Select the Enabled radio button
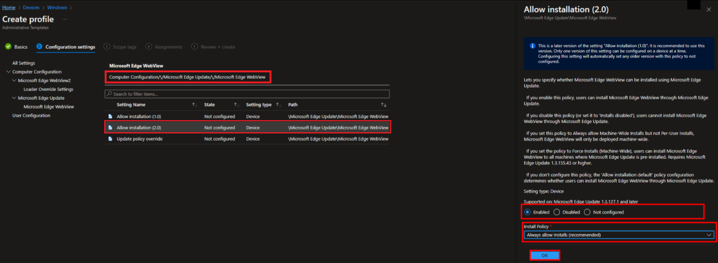718x263 pixels. [x=527, y=212]
